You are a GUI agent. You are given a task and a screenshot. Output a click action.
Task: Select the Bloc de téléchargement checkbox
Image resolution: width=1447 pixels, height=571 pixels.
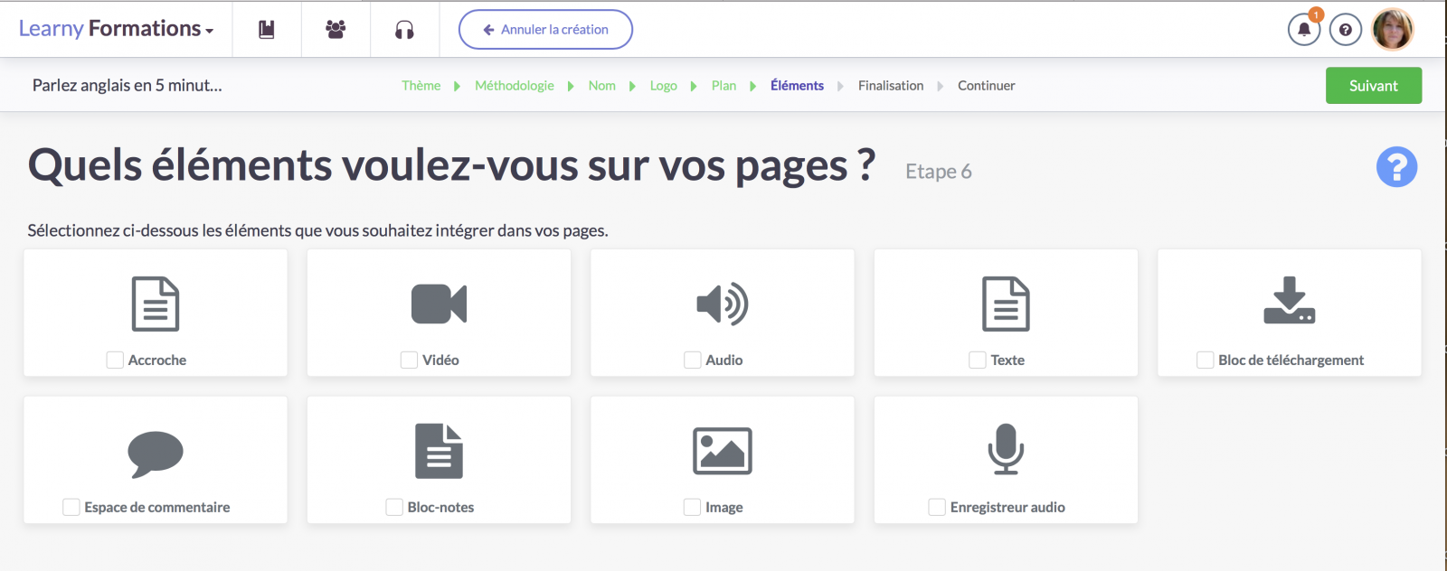(1206, 360)
